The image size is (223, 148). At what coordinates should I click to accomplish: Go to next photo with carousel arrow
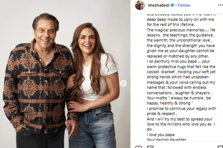coord(123,84)
